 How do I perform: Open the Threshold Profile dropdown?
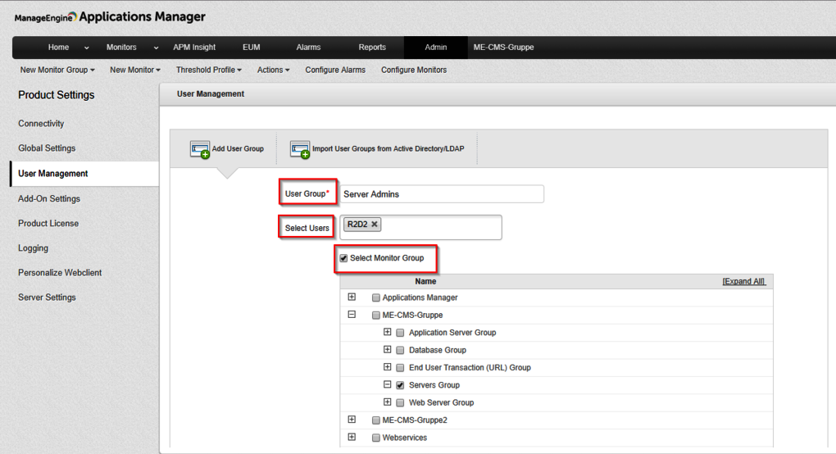209,70
